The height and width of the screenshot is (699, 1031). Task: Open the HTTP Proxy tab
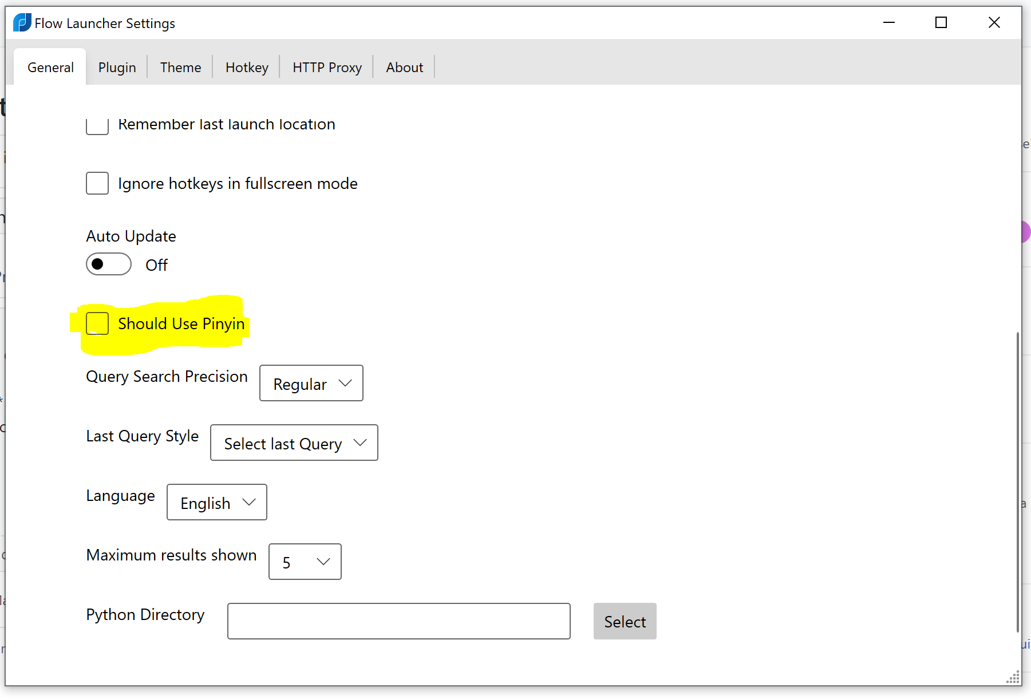pyautogui.click(x=327, y=68)
